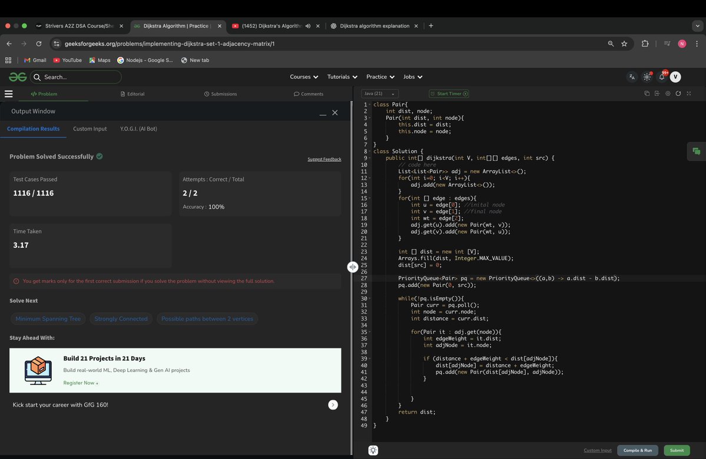706x459 pixels.
Task: Open the YouTube bookmark
Action: pos(68,60)
